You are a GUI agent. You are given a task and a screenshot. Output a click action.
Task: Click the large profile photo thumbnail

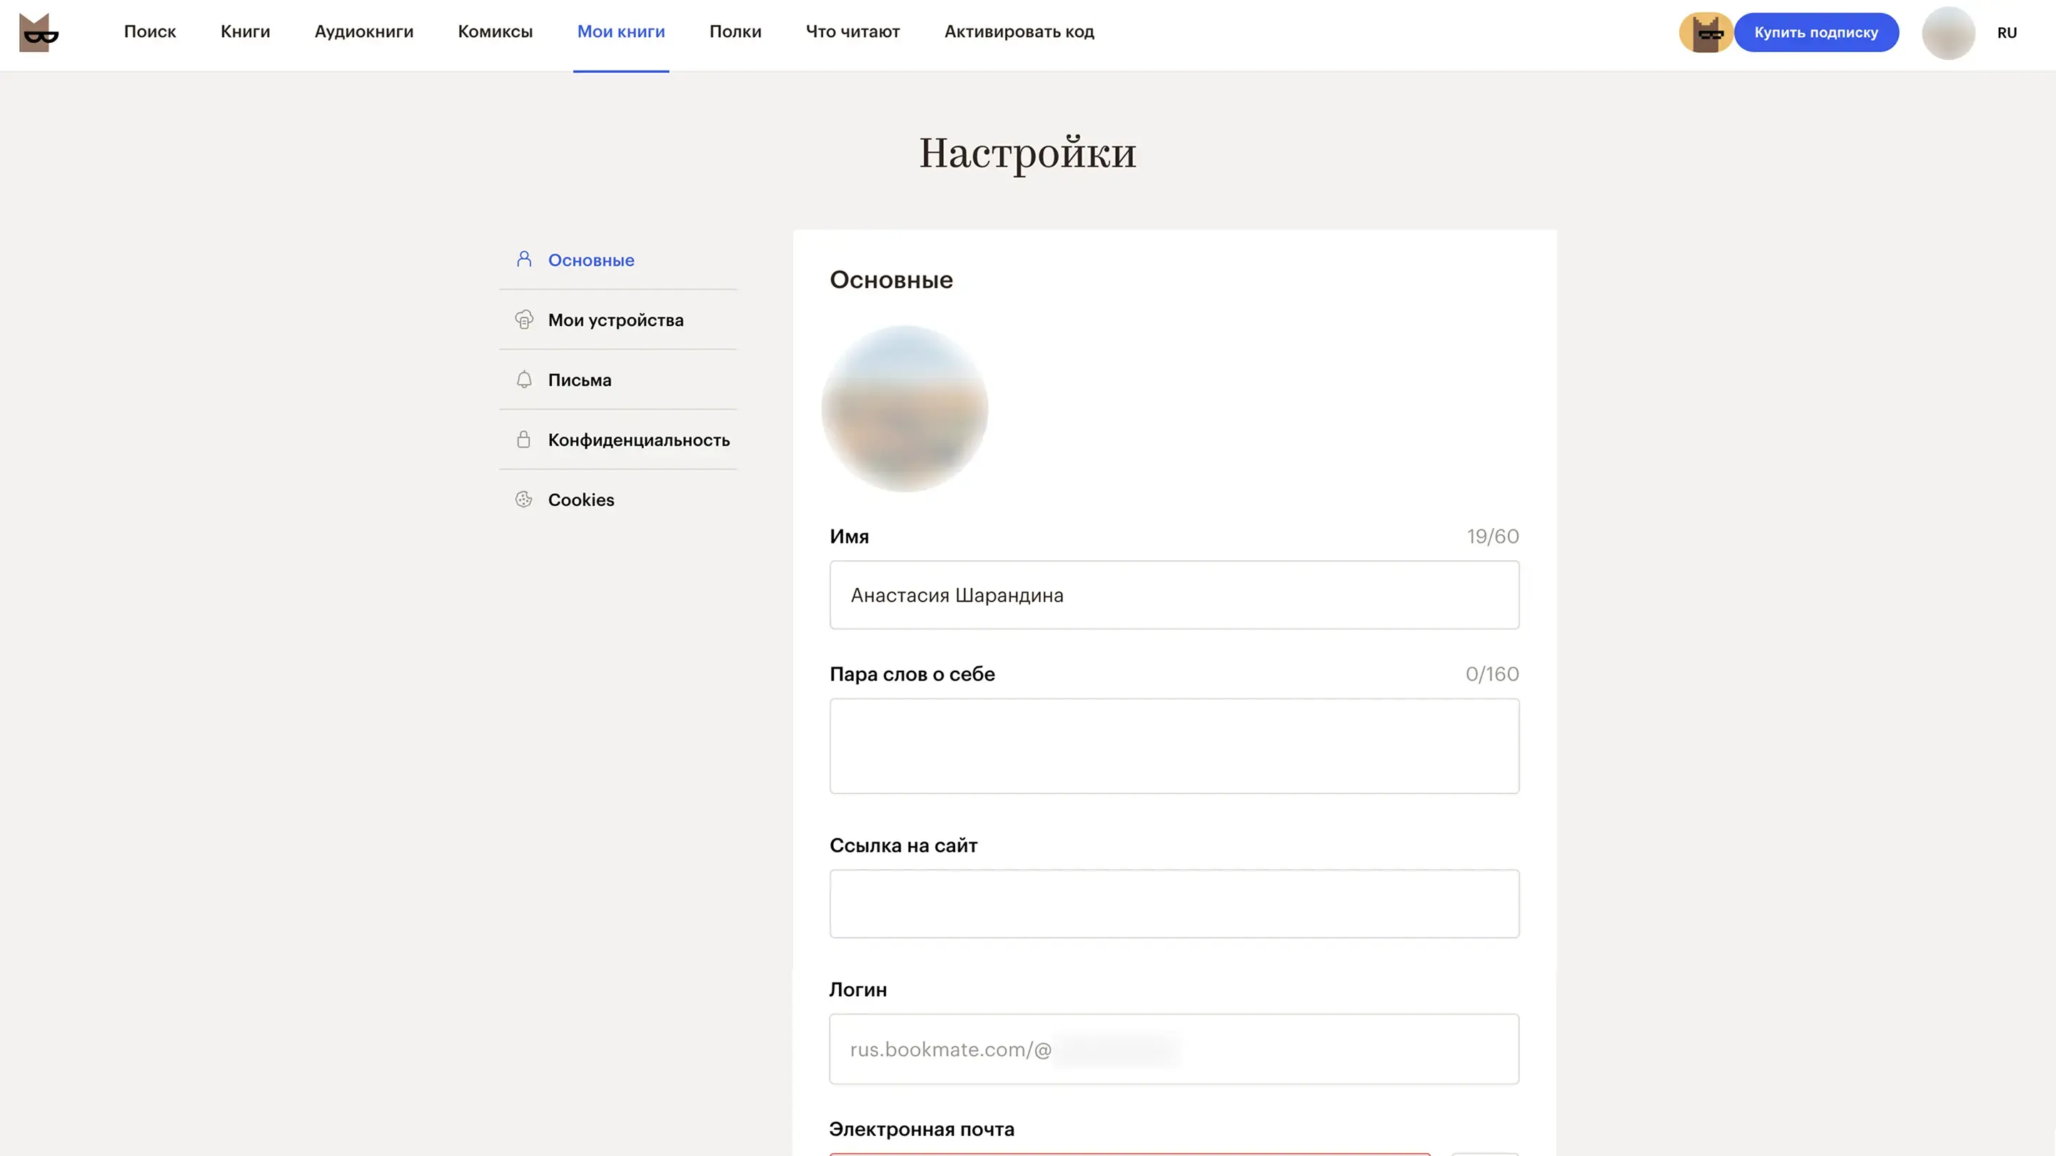coord(904,408)
